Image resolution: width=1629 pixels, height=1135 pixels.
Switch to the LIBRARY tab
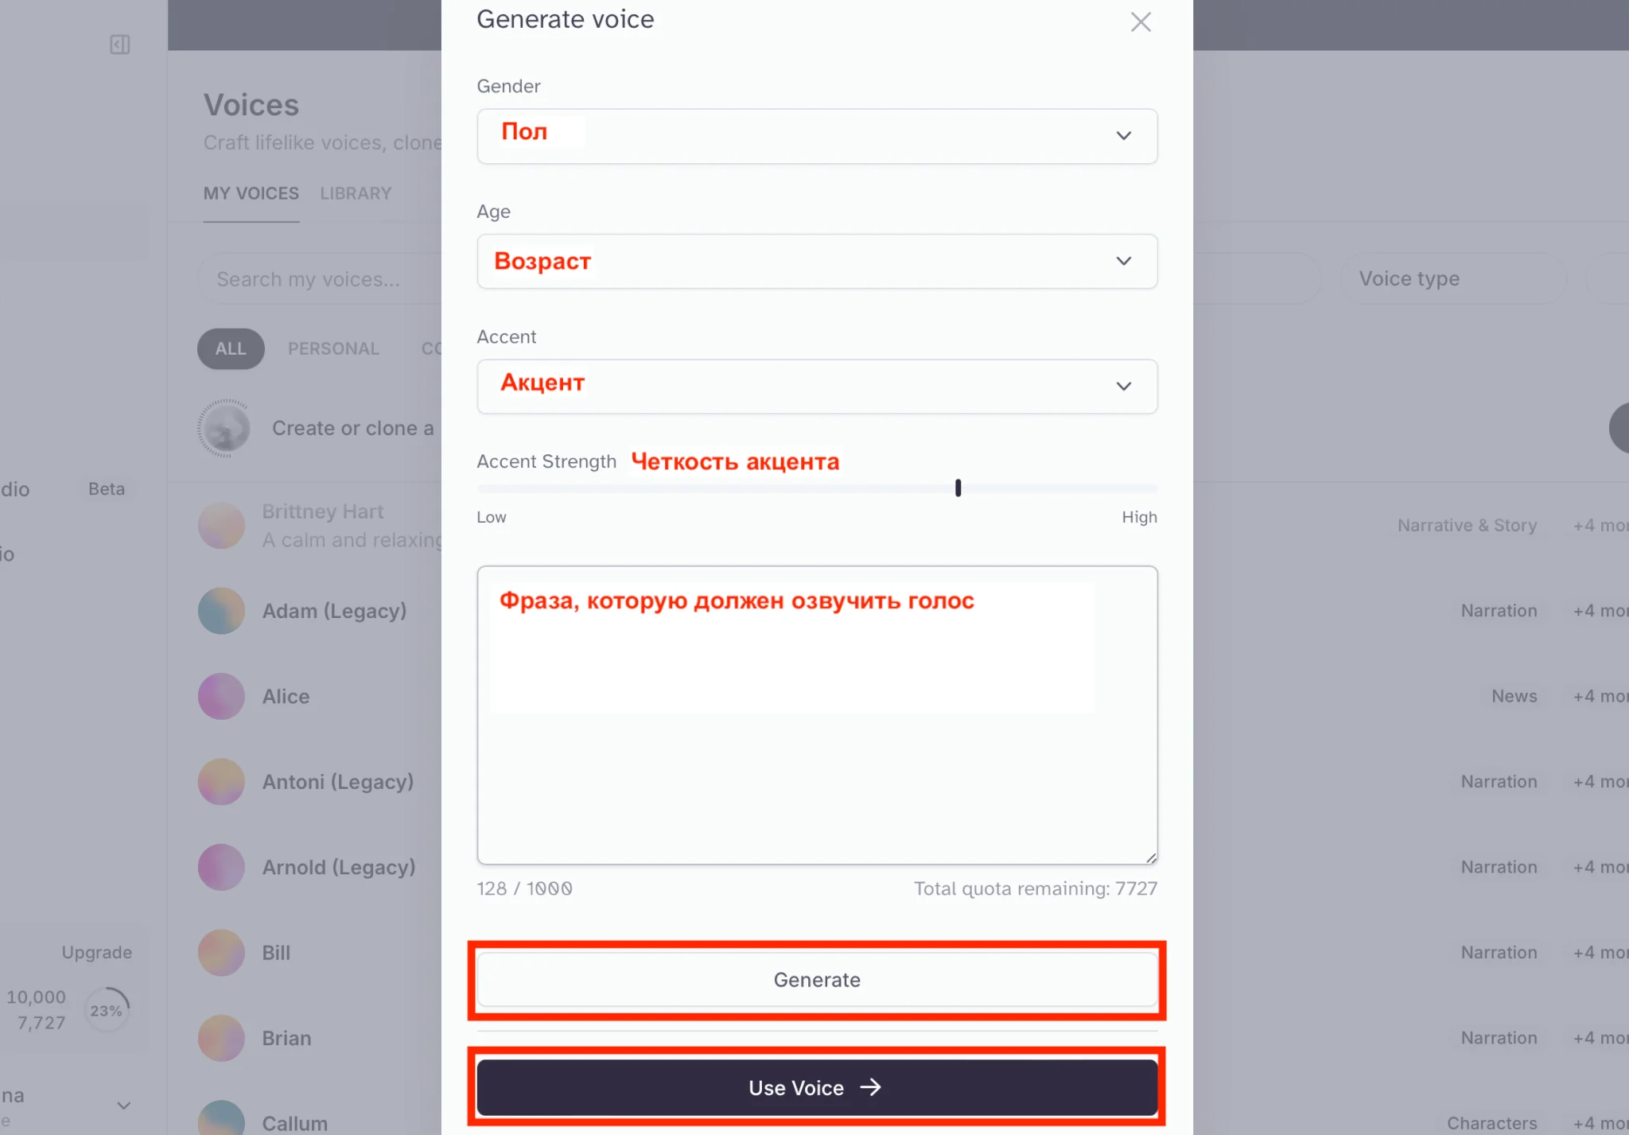[x=356, y=193]
